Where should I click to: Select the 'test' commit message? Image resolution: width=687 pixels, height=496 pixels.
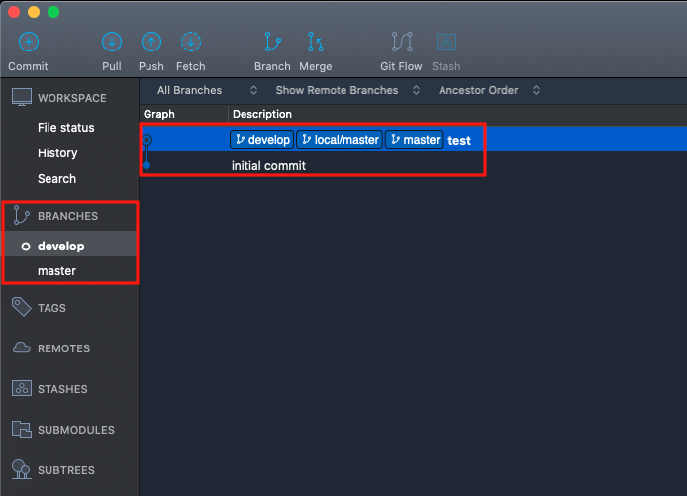pyautogui.click(x=459, y=141)
